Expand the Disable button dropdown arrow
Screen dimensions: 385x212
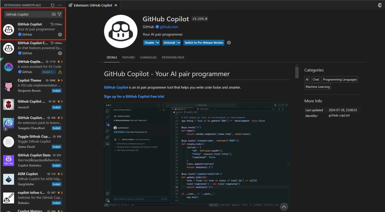(x=158, y=43)
